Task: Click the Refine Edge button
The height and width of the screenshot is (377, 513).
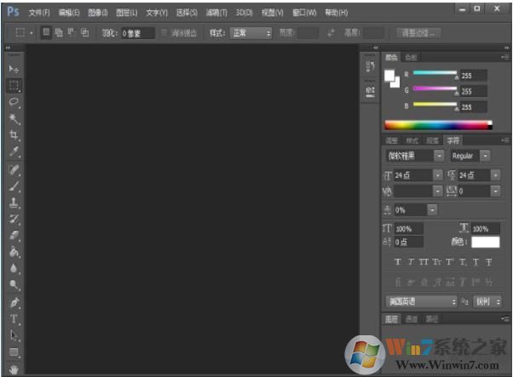Action: click(418, 33)
